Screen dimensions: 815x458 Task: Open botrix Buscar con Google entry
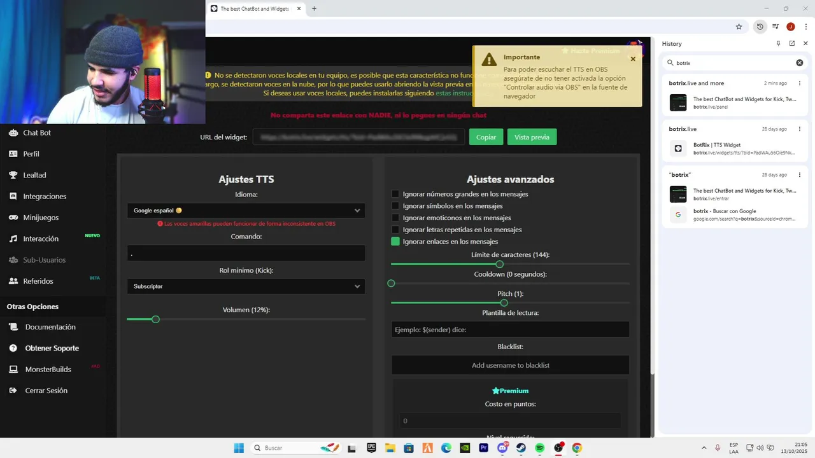(735, 214)
